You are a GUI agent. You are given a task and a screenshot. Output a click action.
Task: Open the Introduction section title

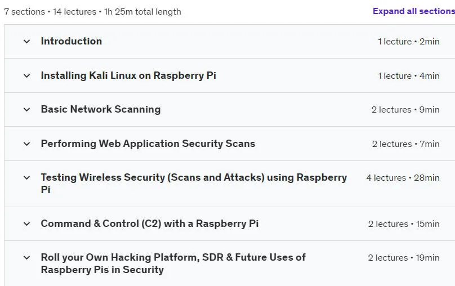pyautogui.click(x=72, y=41)
